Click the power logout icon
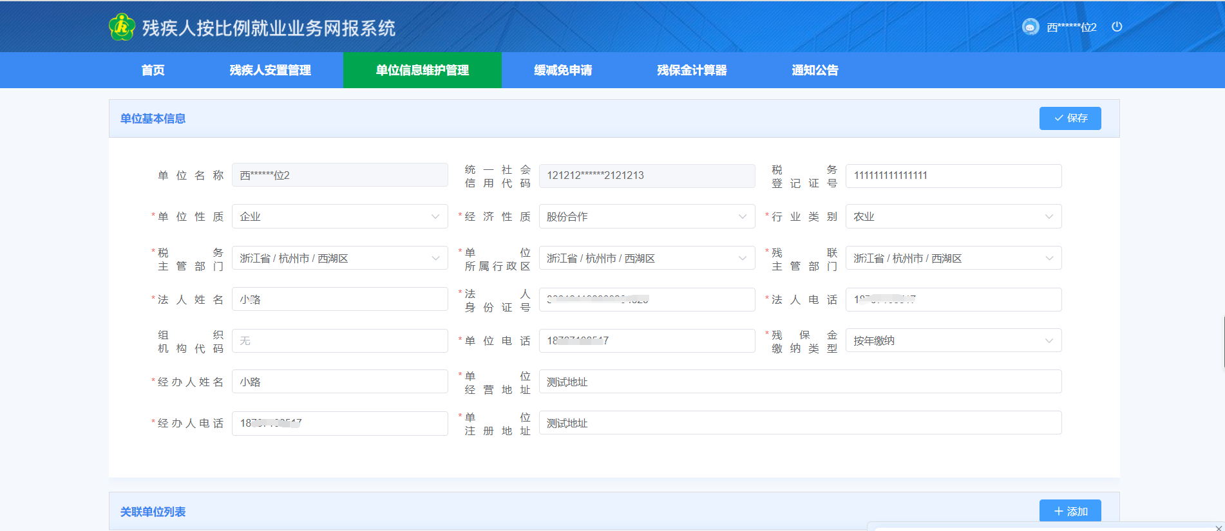Screen dimensions: 1225x531 coord(1117,27)
